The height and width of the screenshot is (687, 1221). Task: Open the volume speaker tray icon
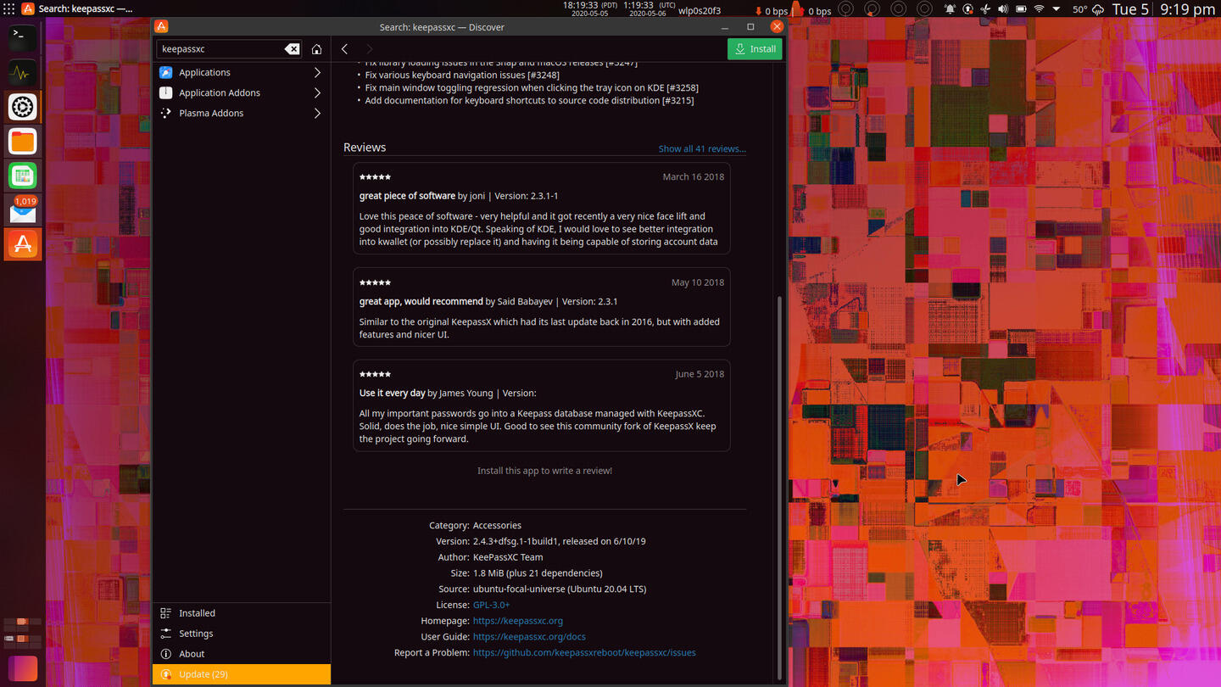[1003, 9]
